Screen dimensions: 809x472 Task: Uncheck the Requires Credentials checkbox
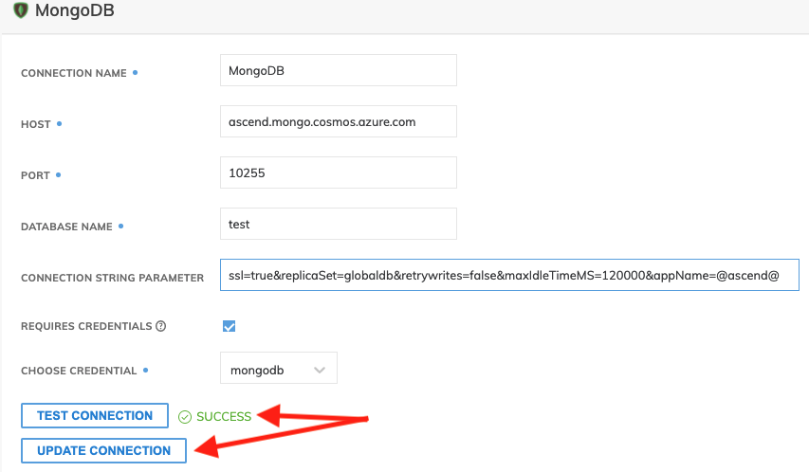coord(230,326)
